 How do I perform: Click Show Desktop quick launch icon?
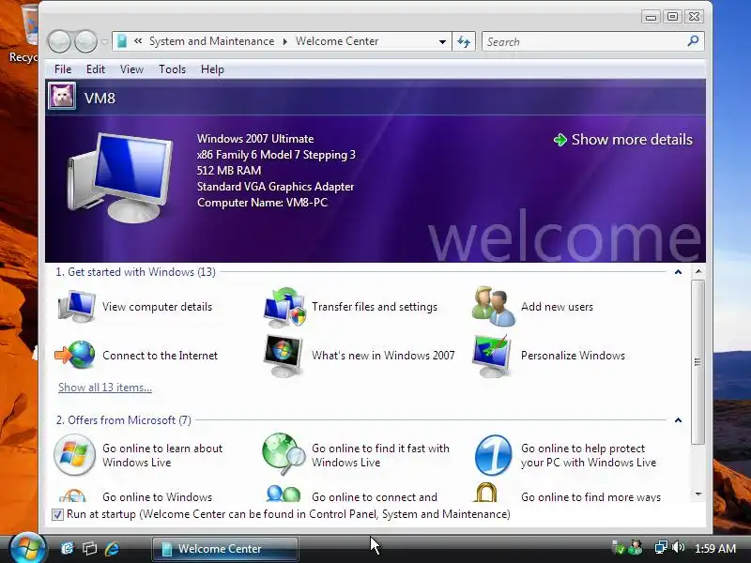point(68,548)
